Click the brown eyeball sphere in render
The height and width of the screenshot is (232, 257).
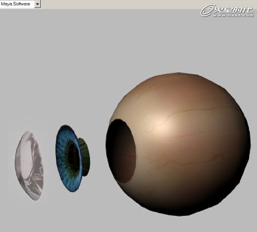click(x=179, y=144)
